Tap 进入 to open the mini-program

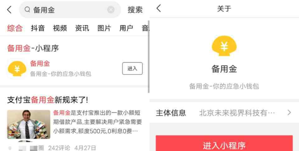(132, 68)
